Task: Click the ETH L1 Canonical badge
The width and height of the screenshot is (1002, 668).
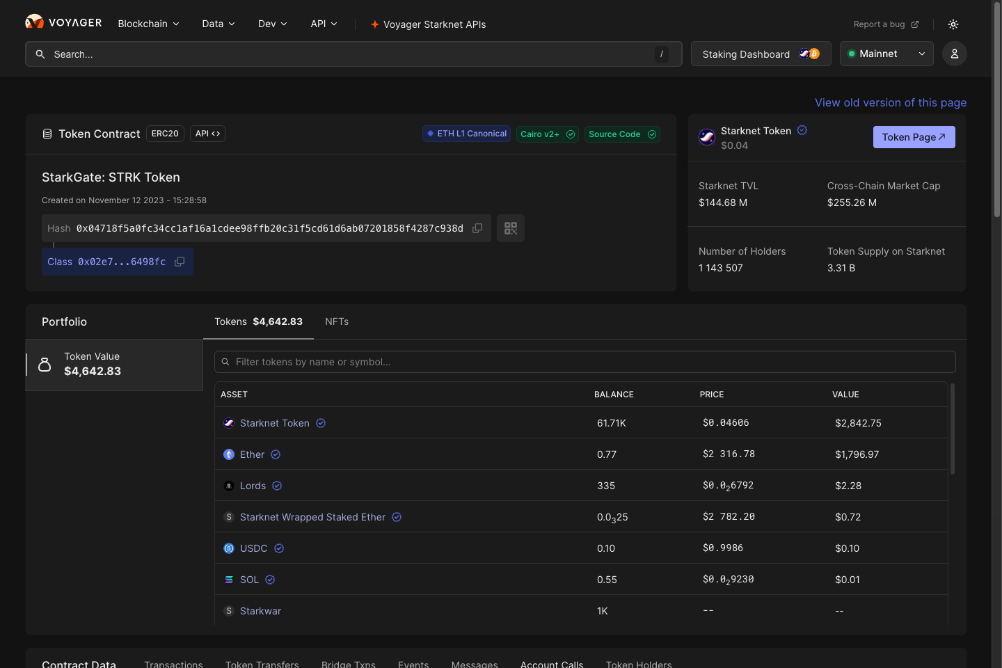Action: (x=467, y=134)
